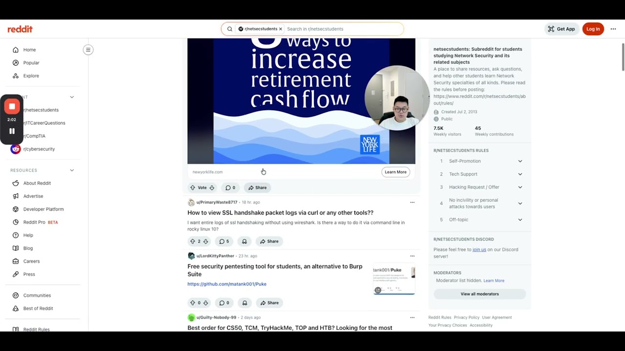Open options menu for pentesting tool post

tap(412, 256)
